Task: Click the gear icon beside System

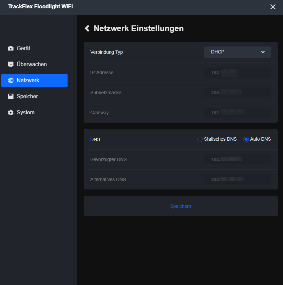Action: pos(11,113)
